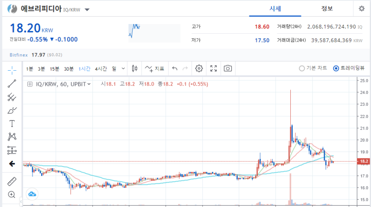Click the 18.2 current price axis label

click(364, 161)
